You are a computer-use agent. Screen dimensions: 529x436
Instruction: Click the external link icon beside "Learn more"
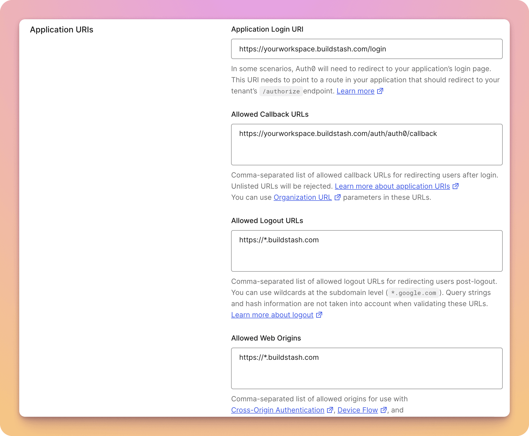tap(380, 91)
